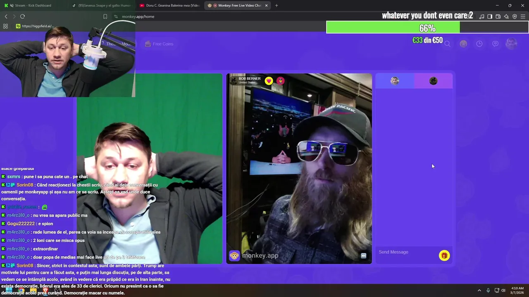Click the yellow heart badge beside BOB BERNER

(269, 81)
